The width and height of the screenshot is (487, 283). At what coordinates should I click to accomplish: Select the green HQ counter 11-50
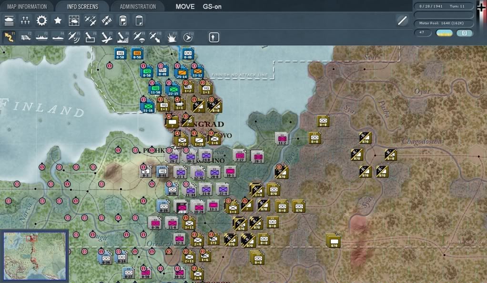(155, 88)
